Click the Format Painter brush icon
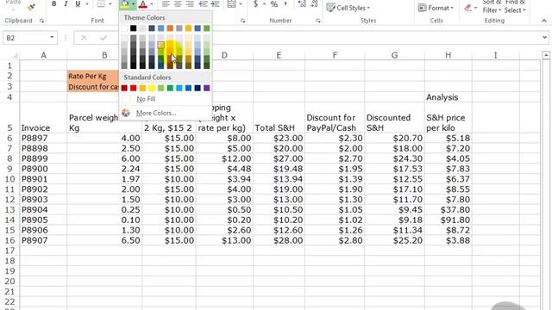 pyautogui.click(x=31, y=6)
